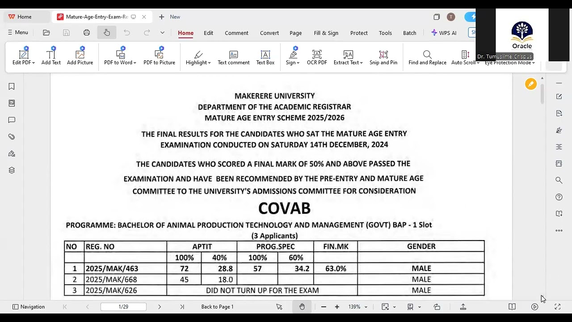Click the right sidebar edit note icon
Viewport: 572px width, 322px height.
click(x=559, y=97)
